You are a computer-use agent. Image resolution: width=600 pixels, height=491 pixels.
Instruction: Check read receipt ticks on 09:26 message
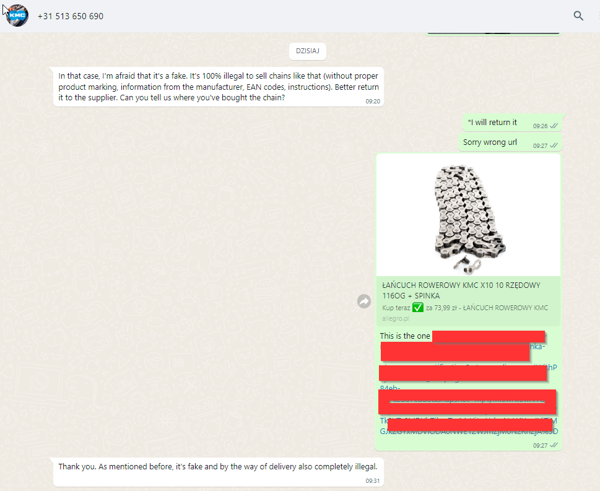554,126
